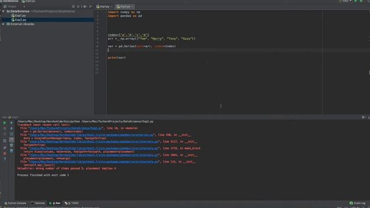The height and width of the screenshot is (208, 370).
Task: Place cursor in the index list line
Action: click(x=128, y=35)
